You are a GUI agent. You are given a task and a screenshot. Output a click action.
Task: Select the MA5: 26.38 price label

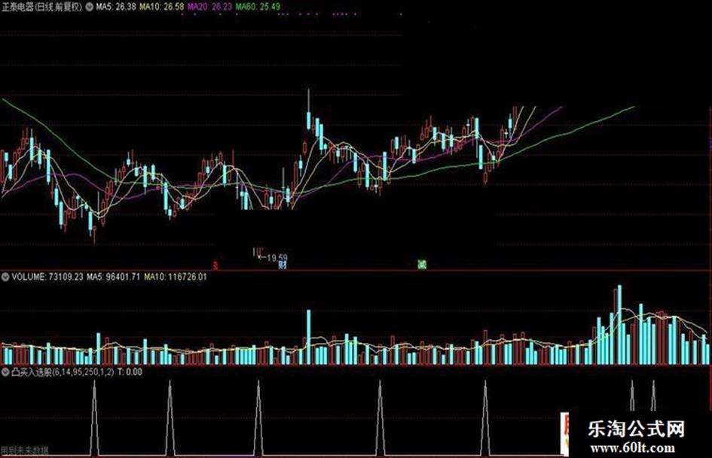(x=116, y=7)
